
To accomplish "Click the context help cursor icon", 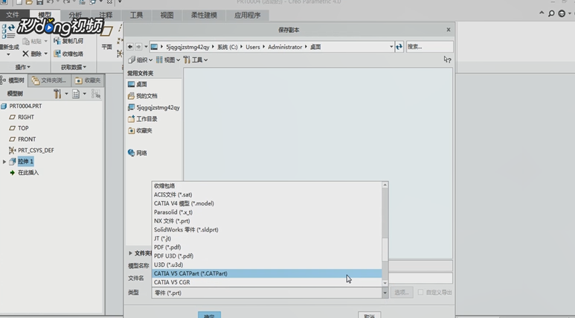I will pos(447,60).
